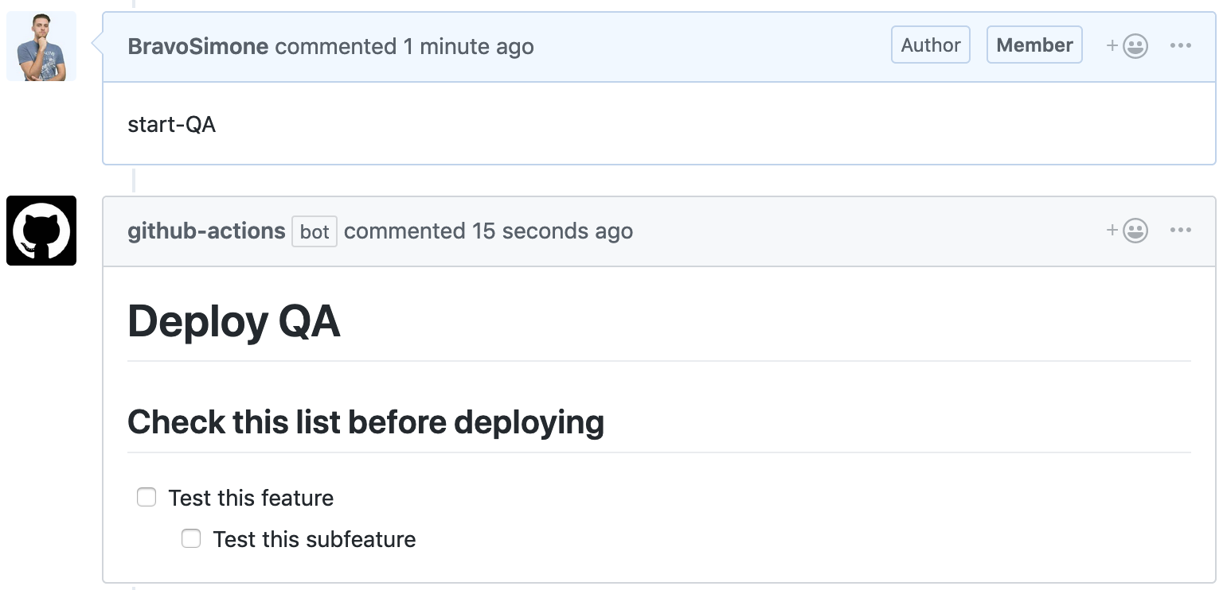The height and width of the screenshot is (590, 1223).
Task: Click the Deploy QA heading
Action: 234,321
